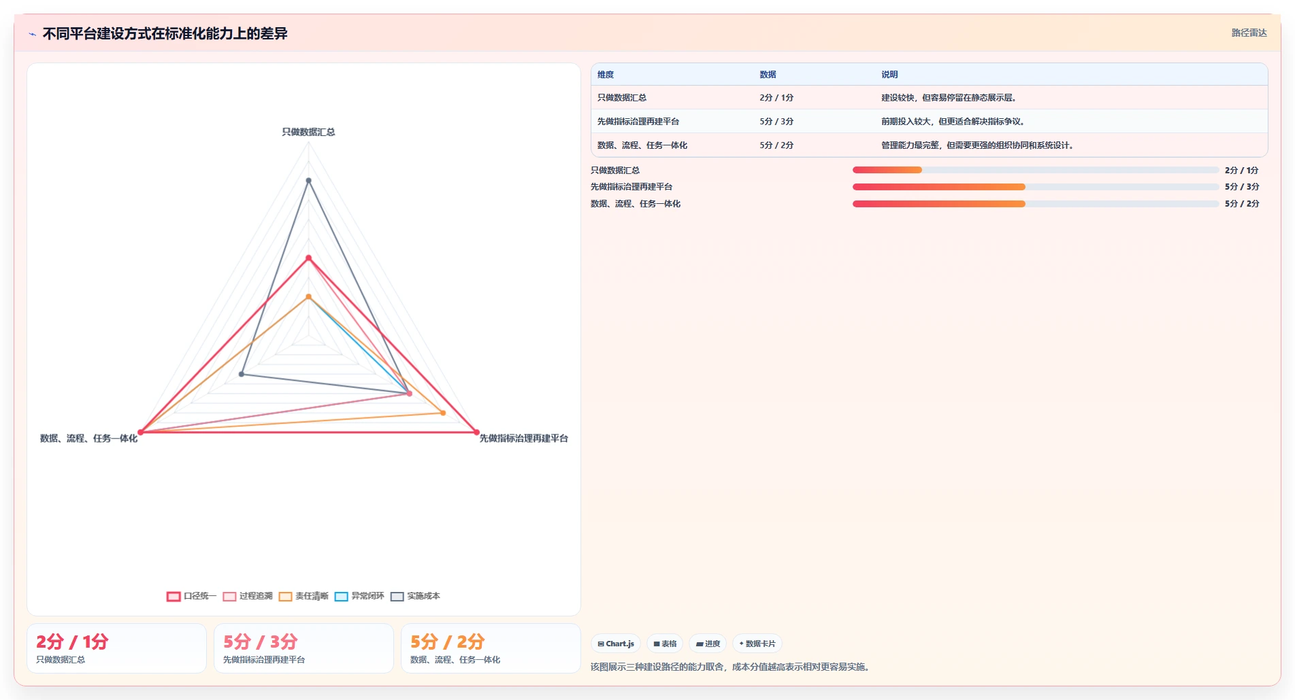This screenshot has height=700, width=1295.
Task: Click the 进度 tag
Action: coord(708,644)
